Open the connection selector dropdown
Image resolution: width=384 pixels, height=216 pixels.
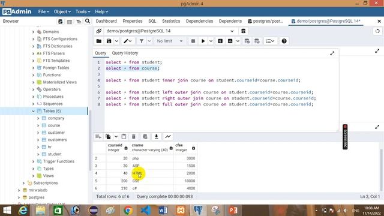pyautogui.click(x=232, y=31)
